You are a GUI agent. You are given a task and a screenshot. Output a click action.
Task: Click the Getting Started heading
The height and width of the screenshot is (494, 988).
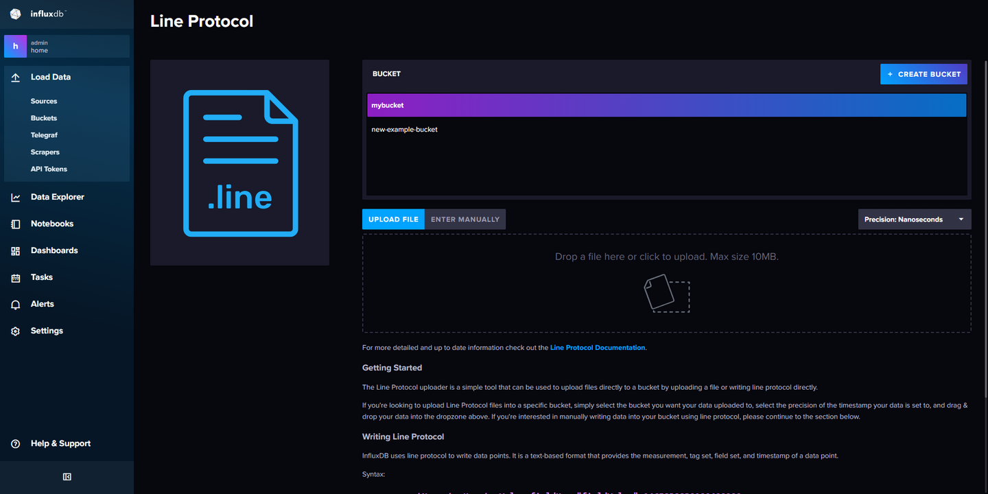[x=392, y=368]
